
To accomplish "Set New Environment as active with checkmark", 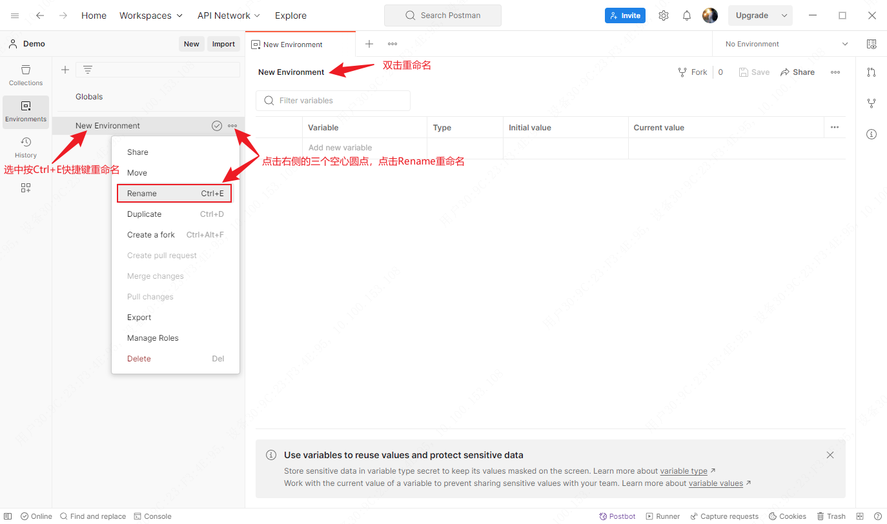I will [217, 126].
